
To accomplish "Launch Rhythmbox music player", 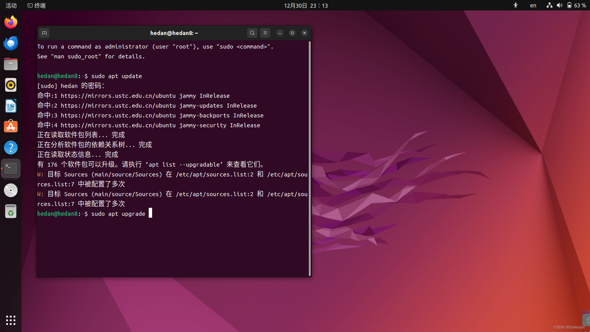I will pyautogui.click(x=11, y=85).
